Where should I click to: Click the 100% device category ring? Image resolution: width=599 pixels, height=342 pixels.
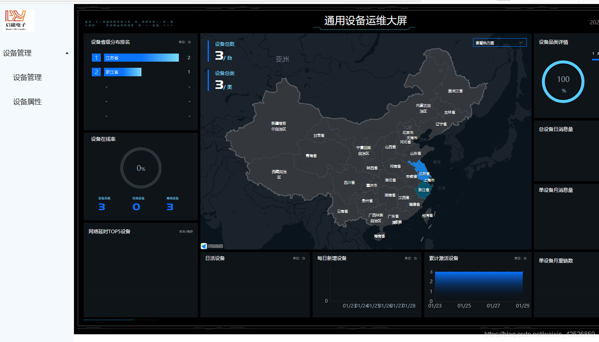(563, 82)
